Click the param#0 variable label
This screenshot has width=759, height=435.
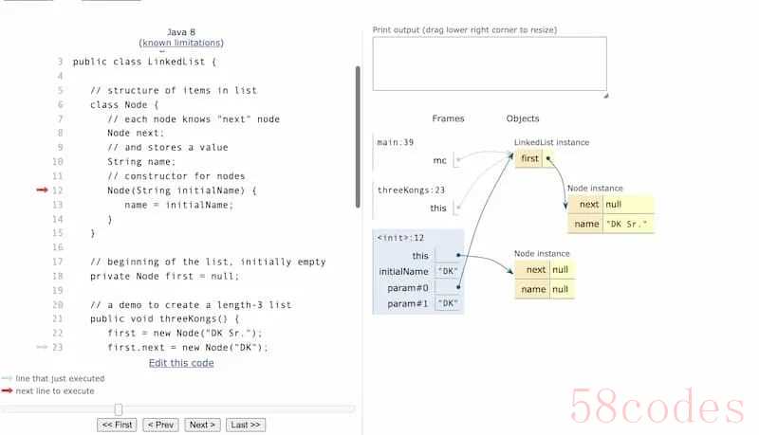point(408,287)
